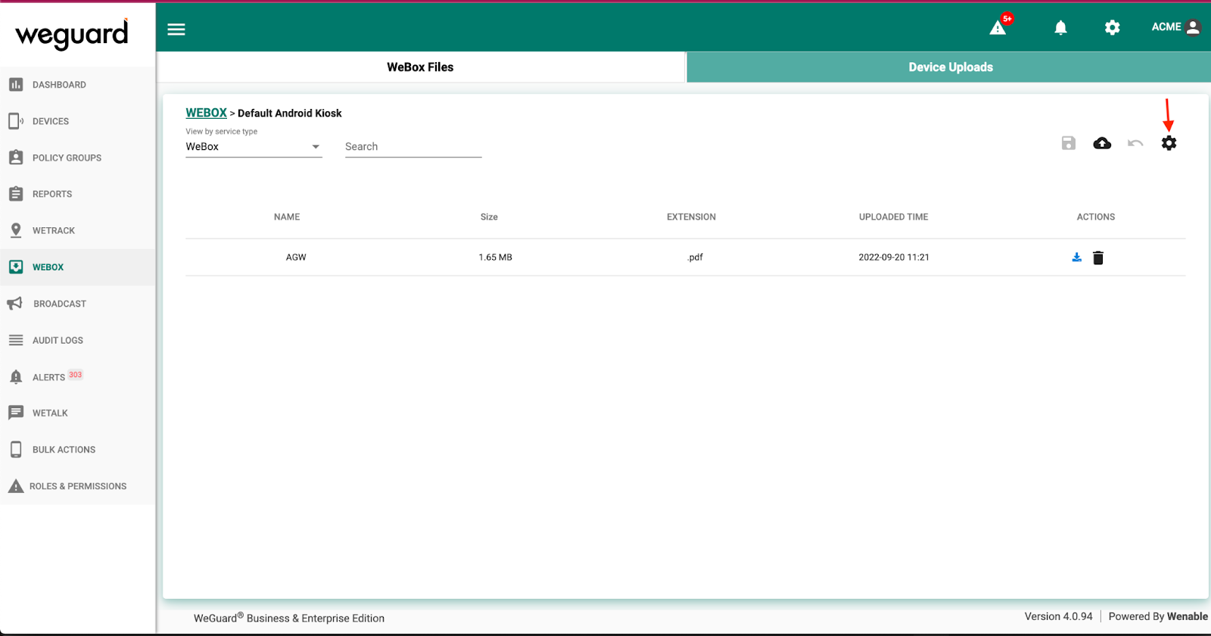Click the Devices sidebar icon

tap(16, 121)
